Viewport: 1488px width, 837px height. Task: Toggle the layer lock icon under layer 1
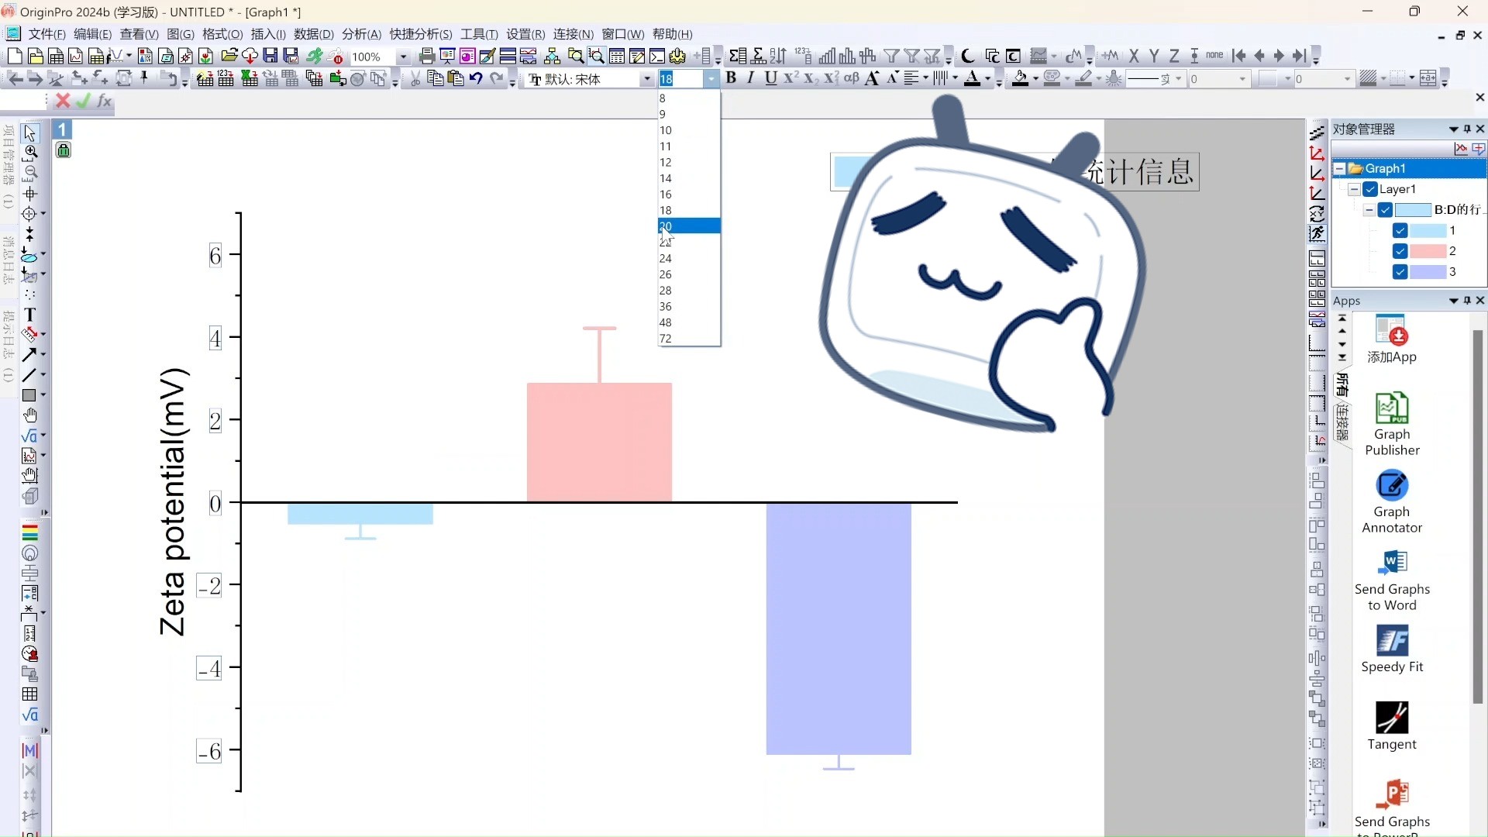(x=64, y=150)
